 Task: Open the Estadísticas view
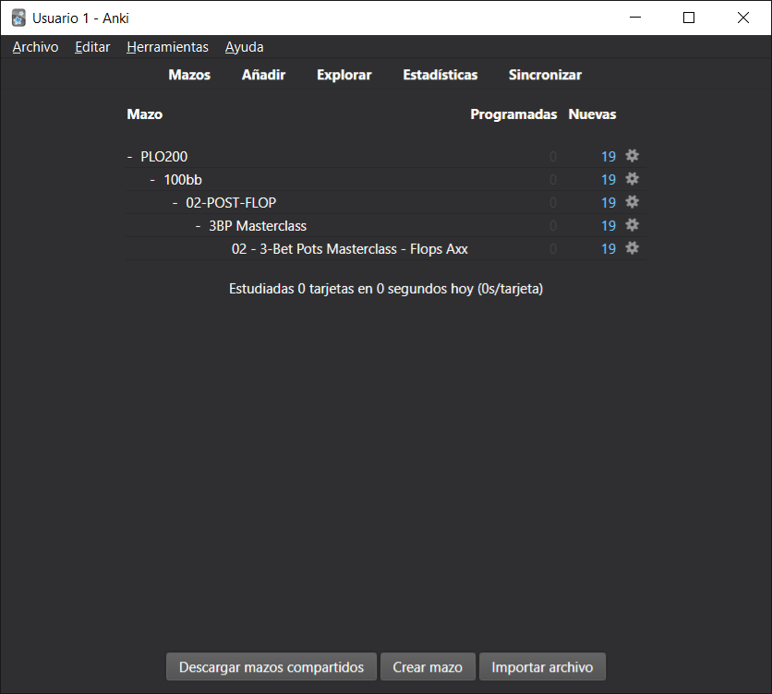pos(440,75)
